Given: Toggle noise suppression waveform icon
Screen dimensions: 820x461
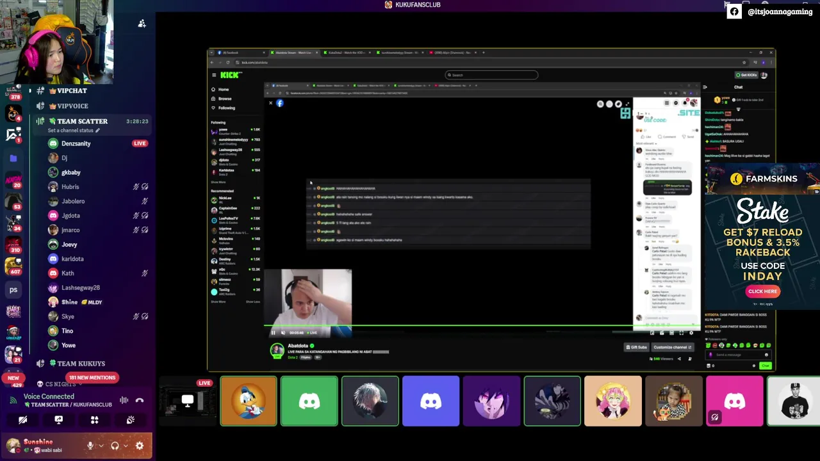Looking at the screenshot, I should click(x=124, y=400).
